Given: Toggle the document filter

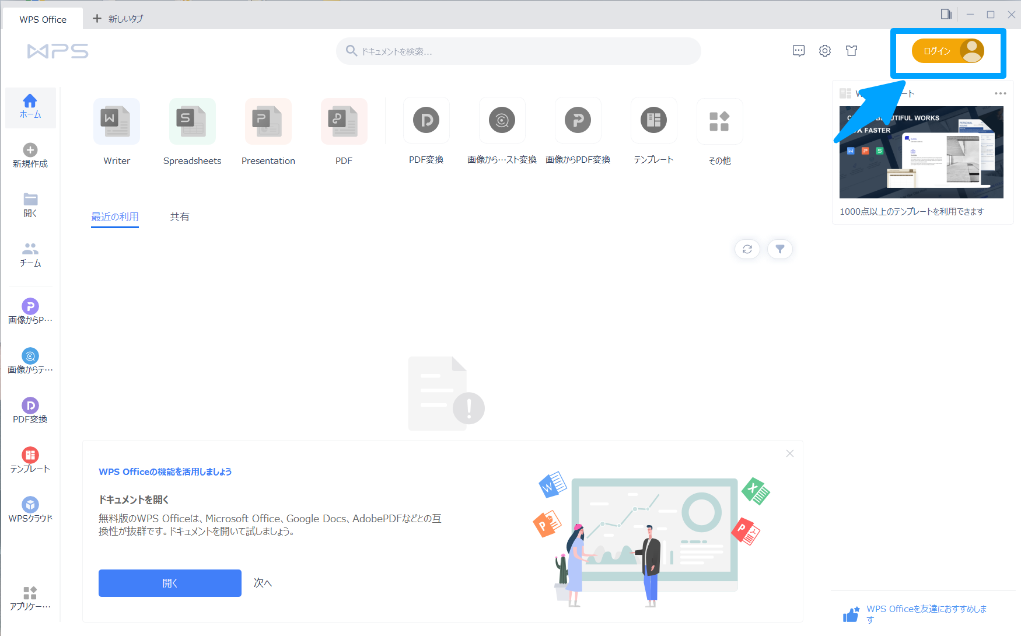Looking at the screenshot, I should coord(779,249).
